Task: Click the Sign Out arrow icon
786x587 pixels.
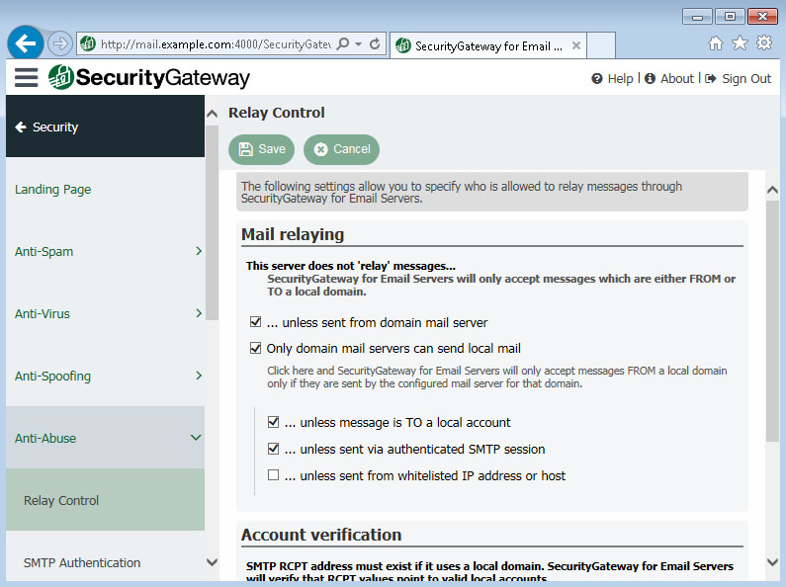Action: pos(710,79)
